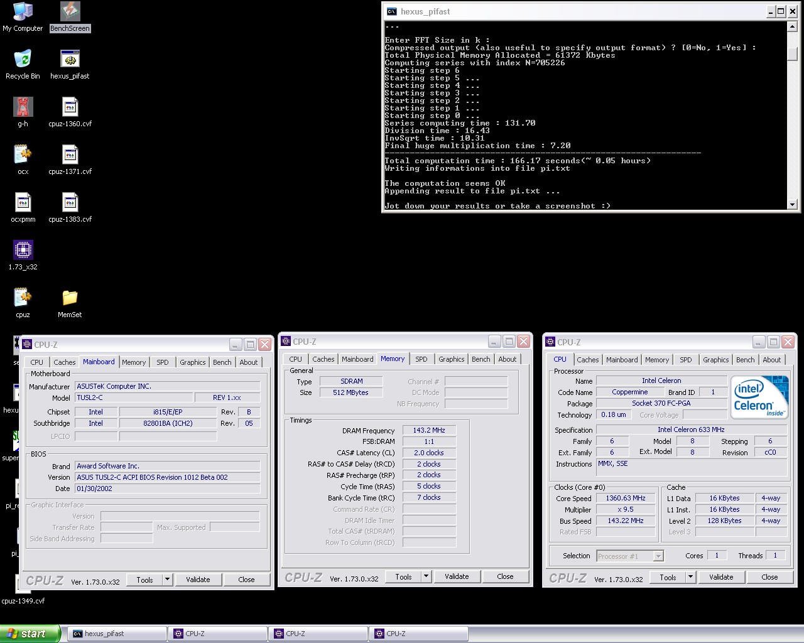
Task: Click Specification field Intel Celeron 633 MHz
Action: [x=691, y=430]
